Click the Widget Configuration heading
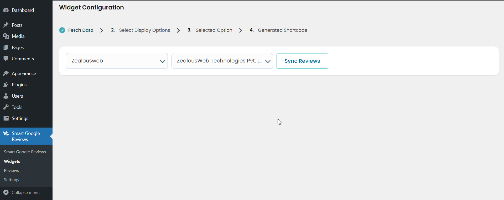The image size is (504, 200). click(x=91, y=7)
